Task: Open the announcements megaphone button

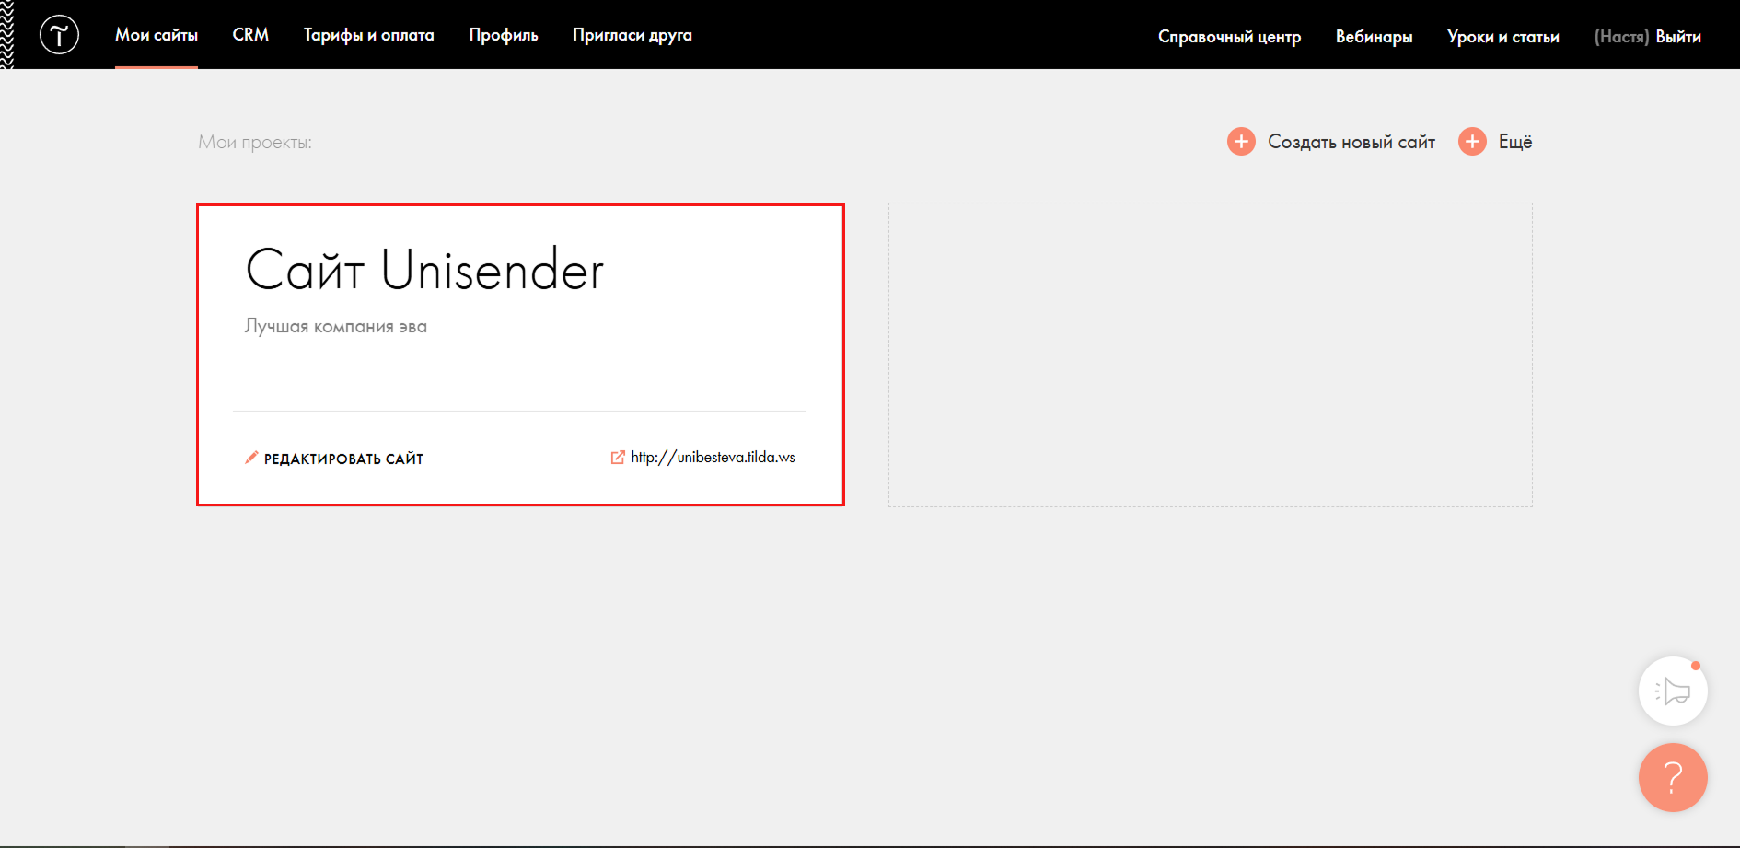Action: pyautogui.click(x=1673, y=691)
